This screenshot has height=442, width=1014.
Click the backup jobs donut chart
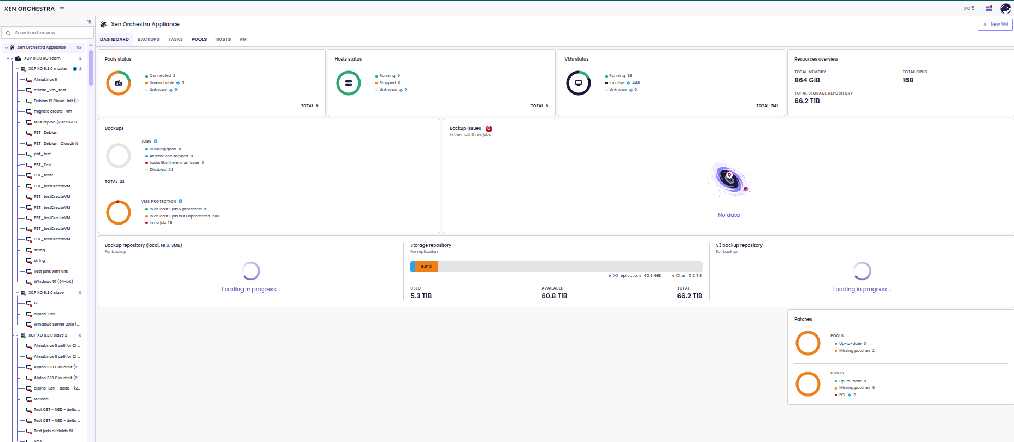pos(119,156)
